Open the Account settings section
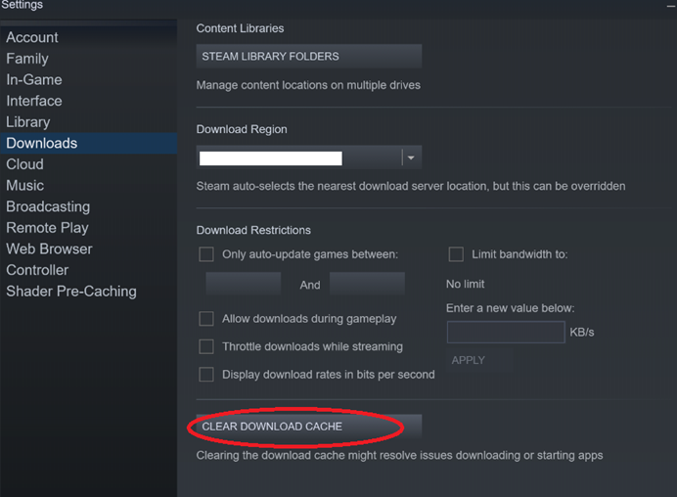Screen dimensions: 677x497 tap(32, 37)
